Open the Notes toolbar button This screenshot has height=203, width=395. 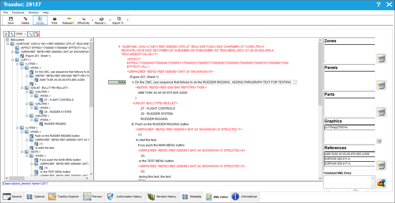pyautogui.click(x=40, y=20)
